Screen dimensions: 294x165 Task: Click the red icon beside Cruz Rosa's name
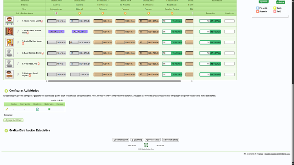point(39,64)
